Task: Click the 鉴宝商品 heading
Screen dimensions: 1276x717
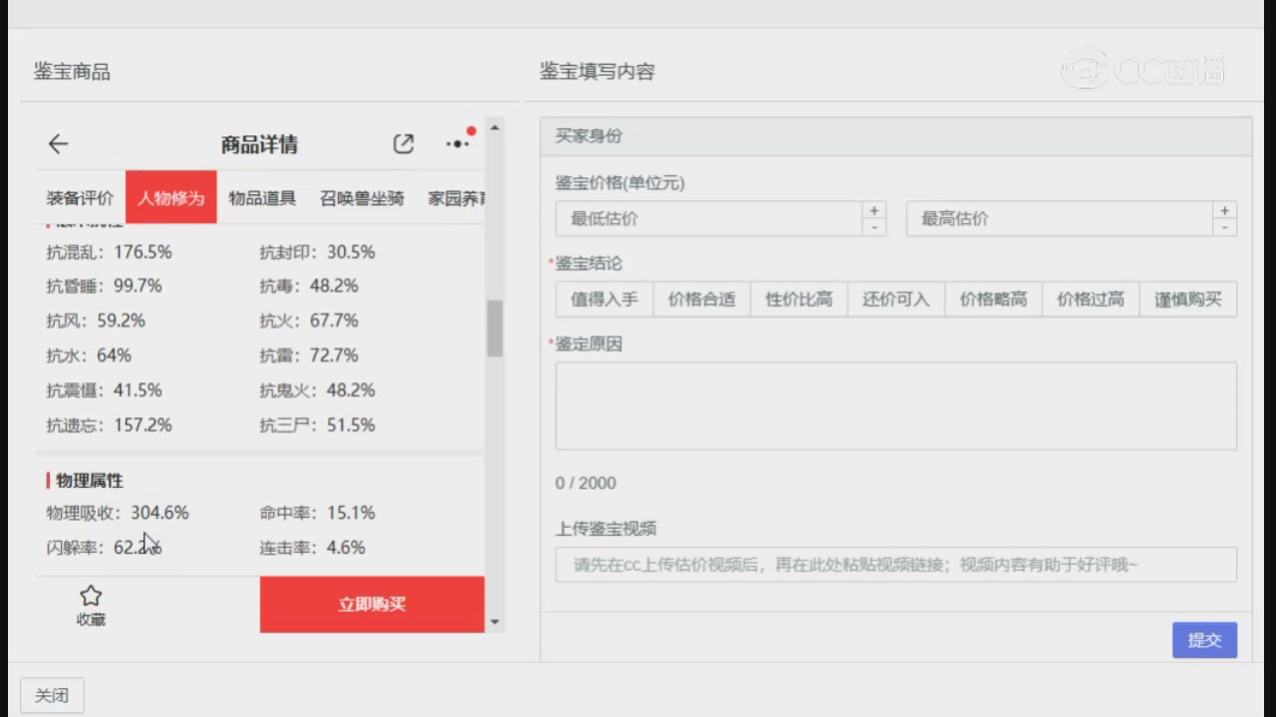Action: (72, 72)
